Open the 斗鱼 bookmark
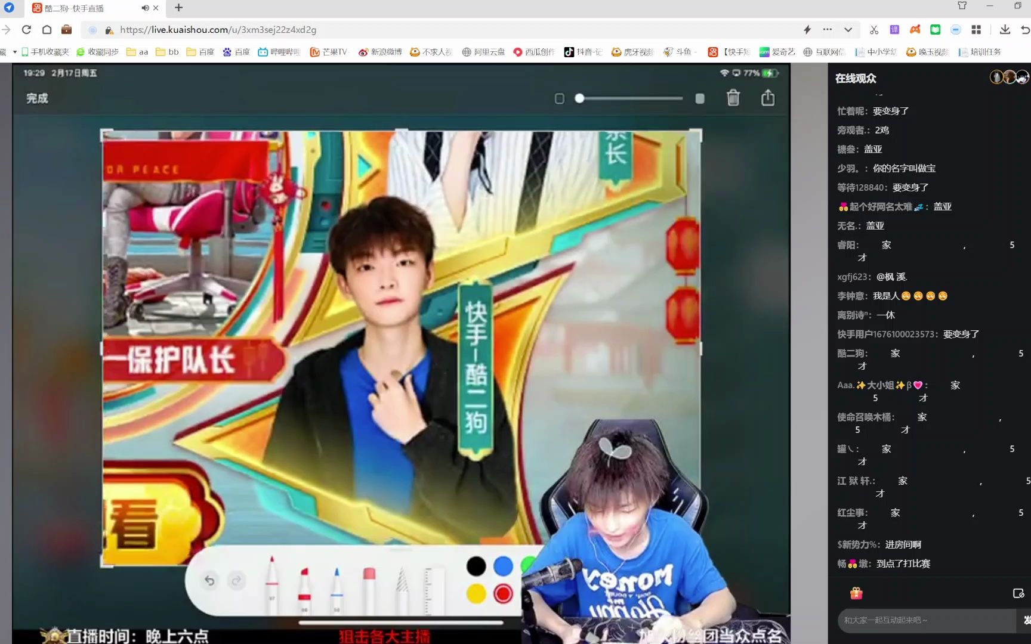This screenshot has width=1031, height=644. pyautogui.click(x=680, y=52)
